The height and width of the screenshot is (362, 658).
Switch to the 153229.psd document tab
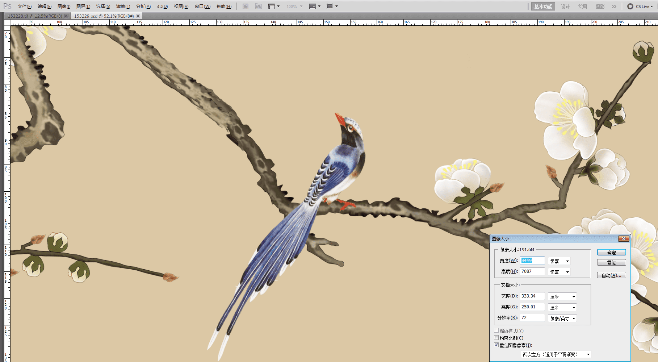pyautogui.click(x=104, y=16)
